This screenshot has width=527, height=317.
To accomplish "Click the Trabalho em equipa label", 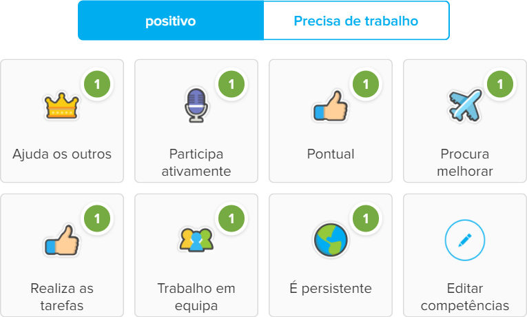I will coord(196,297).
